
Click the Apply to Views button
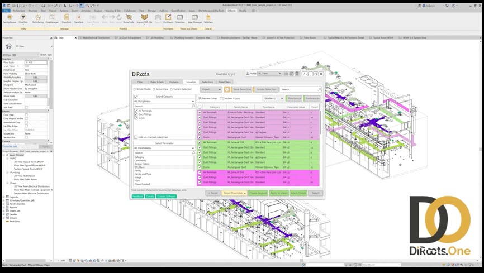coord(279,193)
